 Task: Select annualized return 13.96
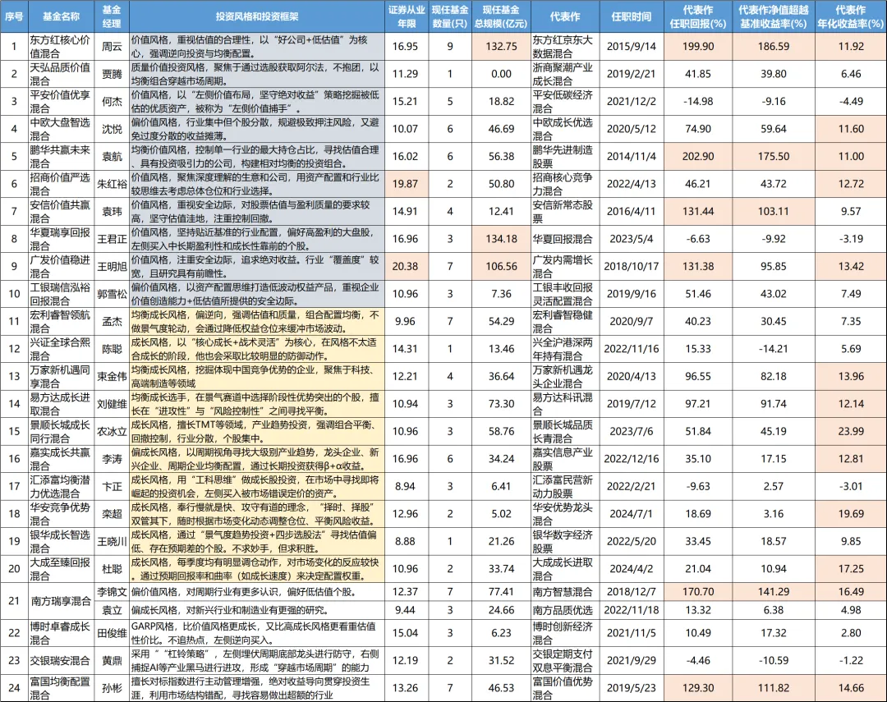click(x=851, y=376)
